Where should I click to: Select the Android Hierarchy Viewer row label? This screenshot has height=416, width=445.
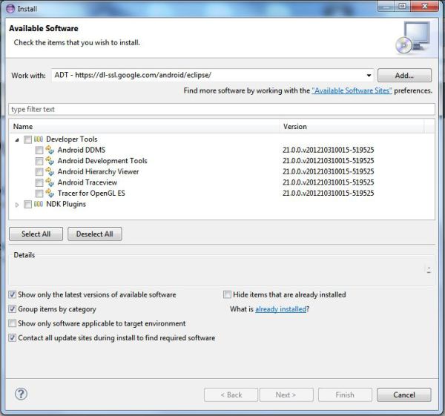point(98,171)
